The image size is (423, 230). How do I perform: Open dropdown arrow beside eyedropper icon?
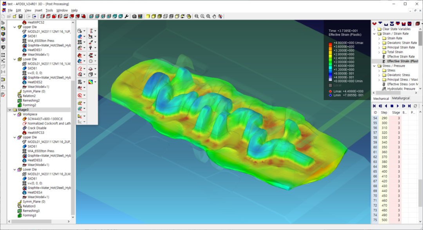tap(95, 42)
